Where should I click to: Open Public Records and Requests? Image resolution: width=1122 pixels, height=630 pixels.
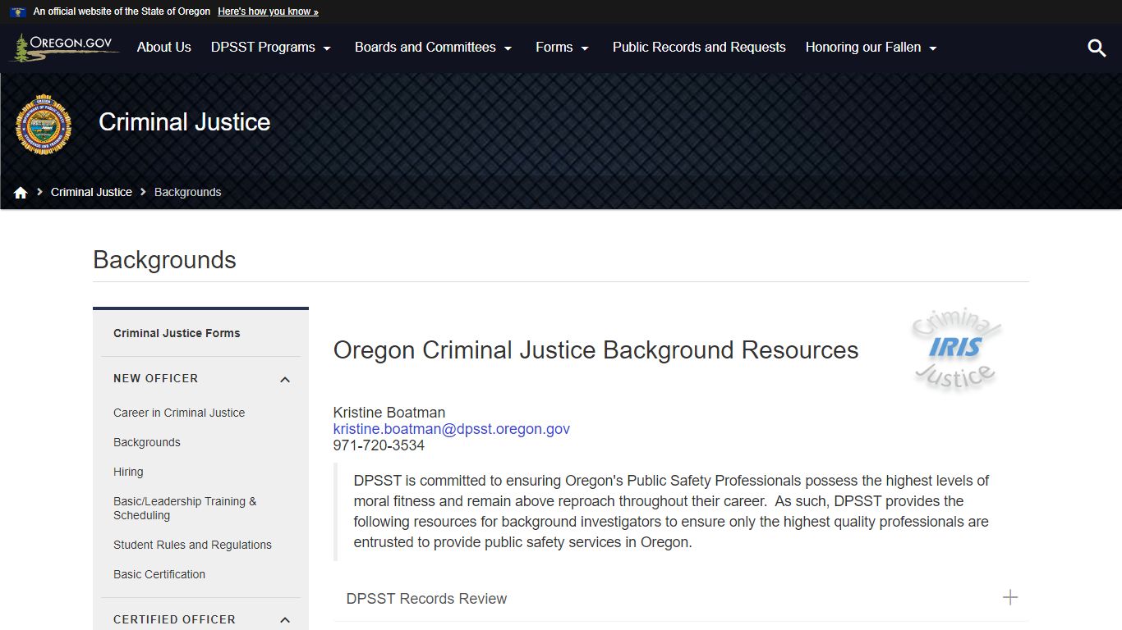699,48
